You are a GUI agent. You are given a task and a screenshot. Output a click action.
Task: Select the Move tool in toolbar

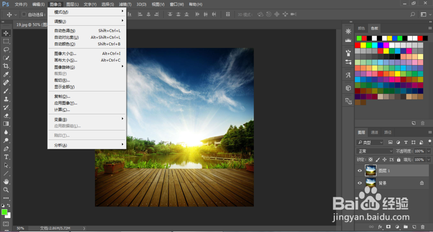(x=6, y=33)
